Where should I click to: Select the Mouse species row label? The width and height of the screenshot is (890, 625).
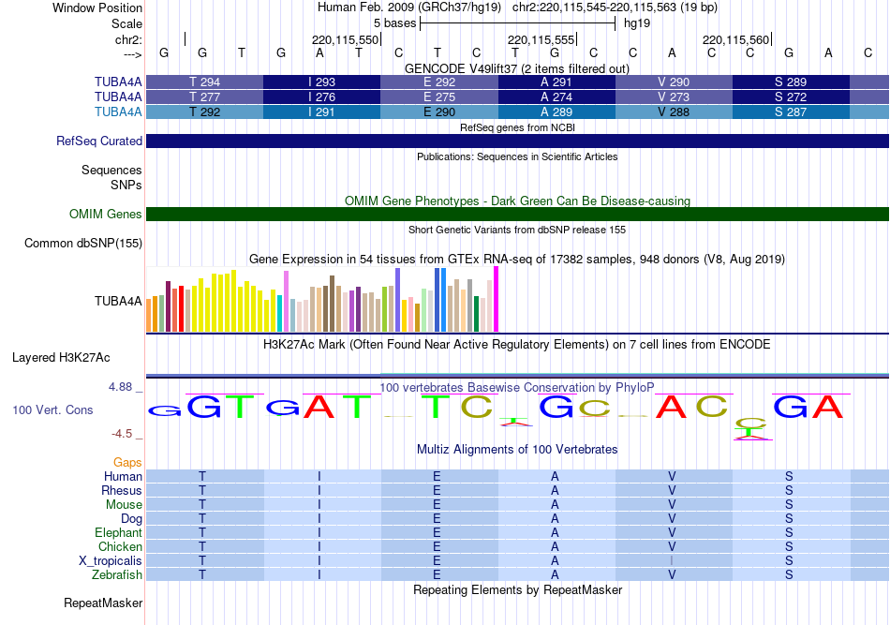[124, 505]
